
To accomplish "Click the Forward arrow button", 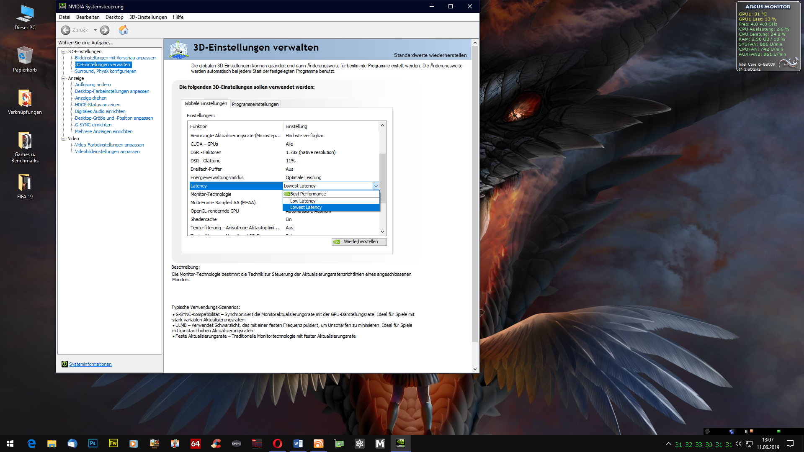I will tap(105, 30).
